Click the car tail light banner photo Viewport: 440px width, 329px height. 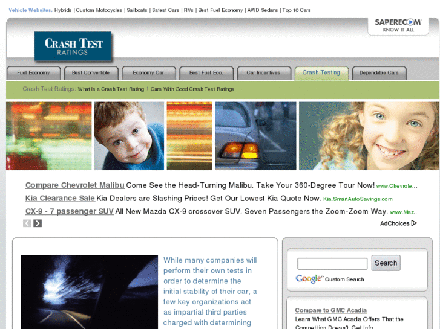[x=255, y=136]
